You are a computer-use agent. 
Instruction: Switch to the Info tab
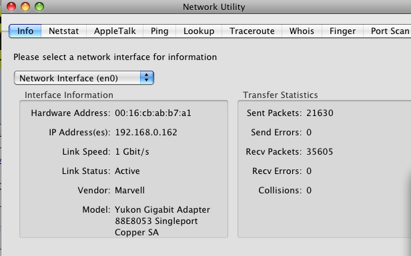pos(25,31)
